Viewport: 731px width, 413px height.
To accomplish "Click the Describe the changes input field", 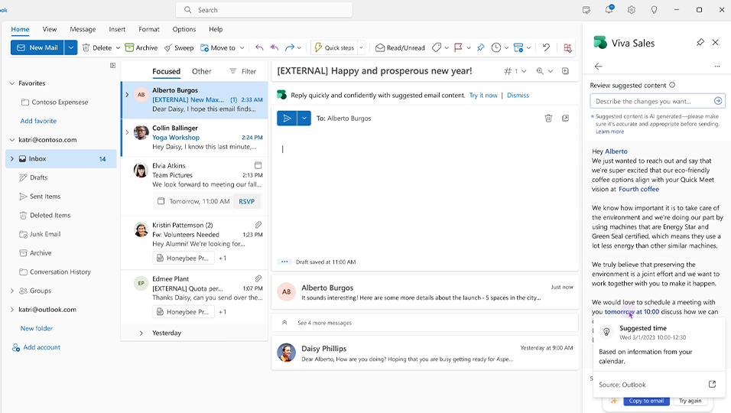I will 658,101.
